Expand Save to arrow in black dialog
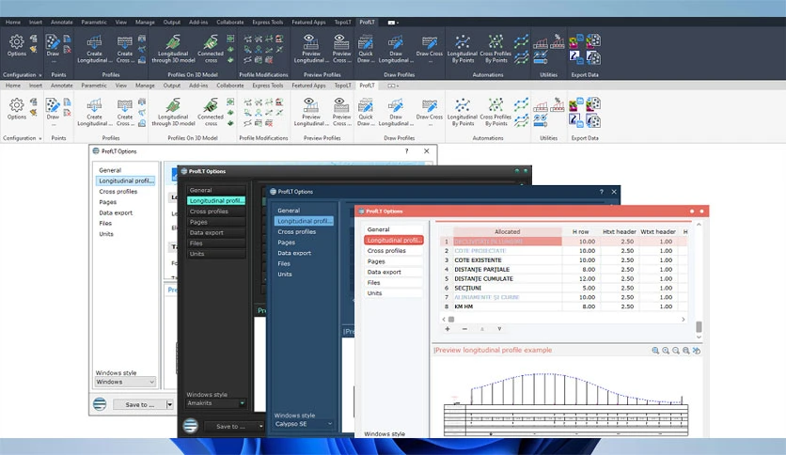The width and height of the screenshot is (786, 455). coord(260,427)
